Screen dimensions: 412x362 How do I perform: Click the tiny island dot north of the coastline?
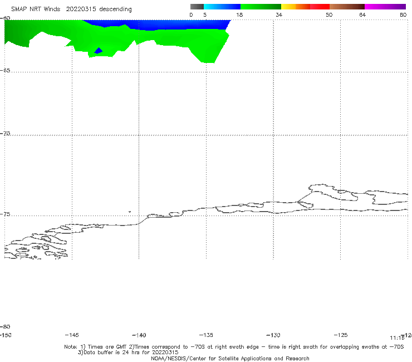coord(130,212)
